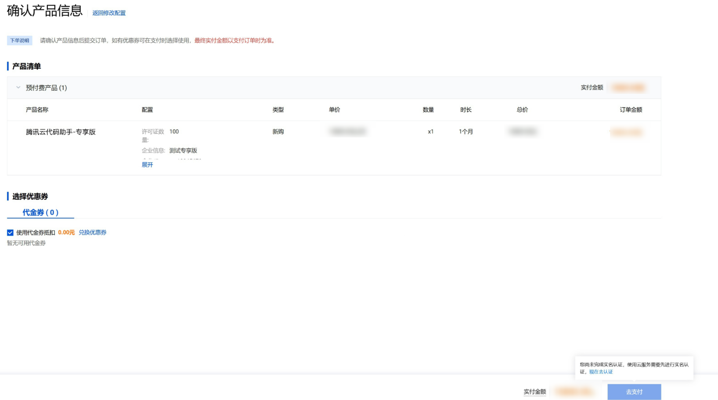Click the 预付费产品 (1) section title
The width and height of the screenshot is (718, 400).
(46, 88)
